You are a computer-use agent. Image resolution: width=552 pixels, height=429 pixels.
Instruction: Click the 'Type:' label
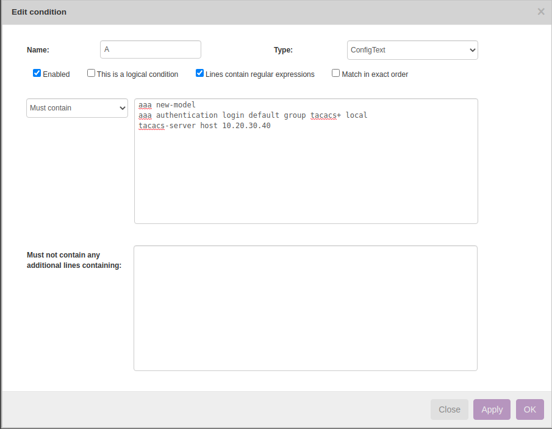point(283,50)
